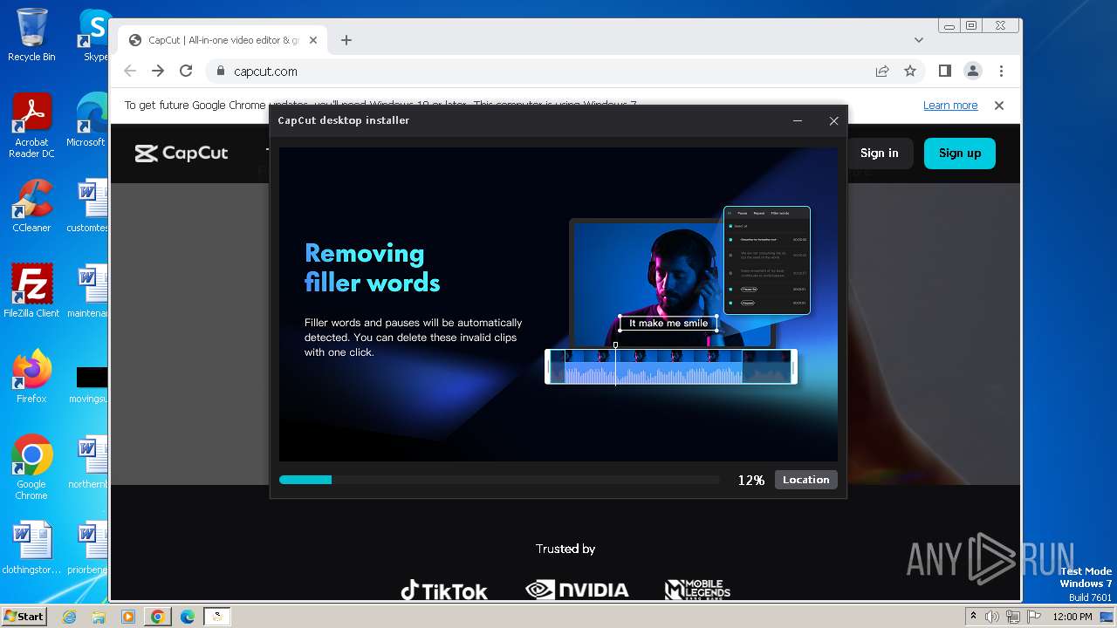Viewport: 1117px width, 628px height.
Task: Click the volume icon in system tray
Action: click(x=992, y=617)
